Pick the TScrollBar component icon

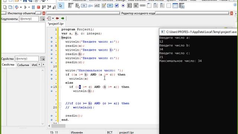[142, 6]
